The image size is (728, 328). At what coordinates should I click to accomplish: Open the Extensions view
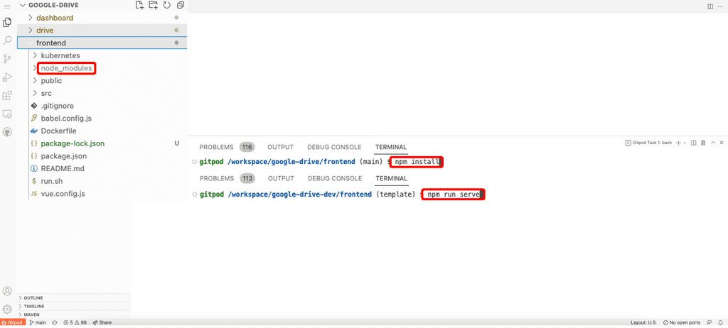click(8, 96)
